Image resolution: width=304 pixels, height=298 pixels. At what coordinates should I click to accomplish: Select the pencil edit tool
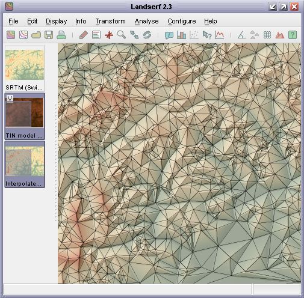84,35
